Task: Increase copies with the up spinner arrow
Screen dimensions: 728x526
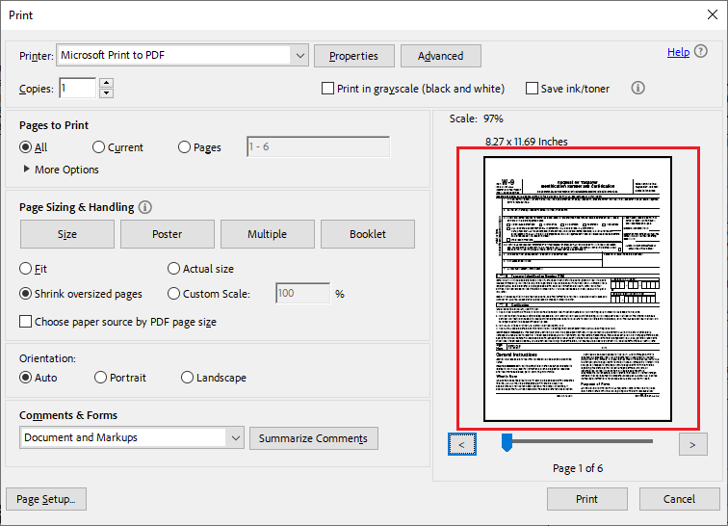Action: pos(107,83)
